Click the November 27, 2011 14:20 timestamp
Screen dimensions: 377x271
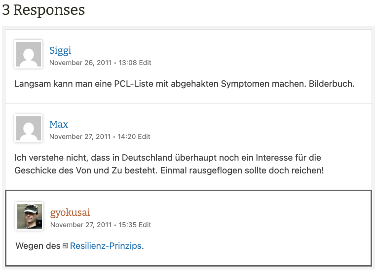pos(93,136)
